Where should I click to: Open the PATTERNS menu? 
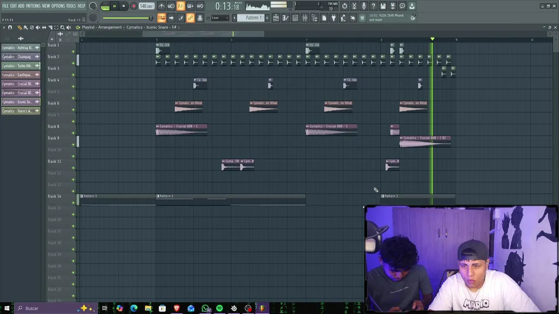[33, 6]
